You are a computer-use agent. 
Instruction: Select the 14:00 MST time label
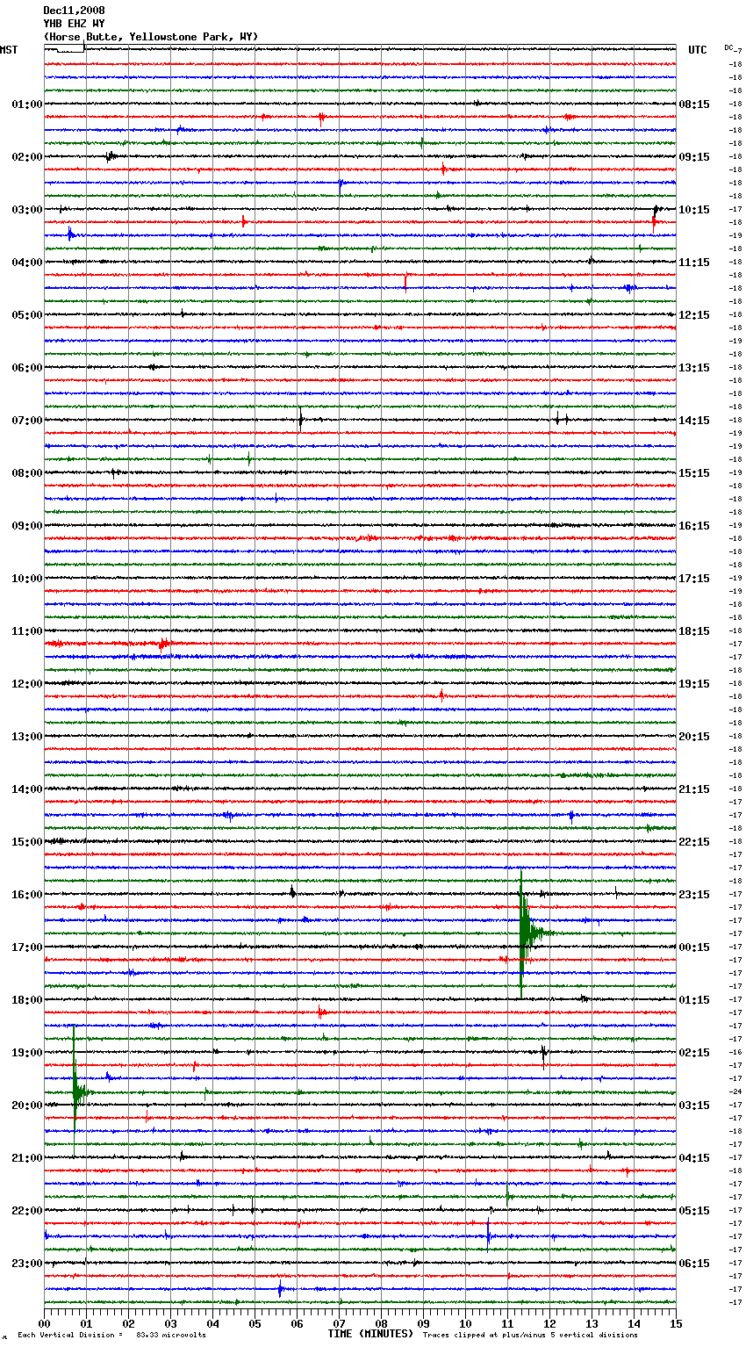click(x=27, y=789)
